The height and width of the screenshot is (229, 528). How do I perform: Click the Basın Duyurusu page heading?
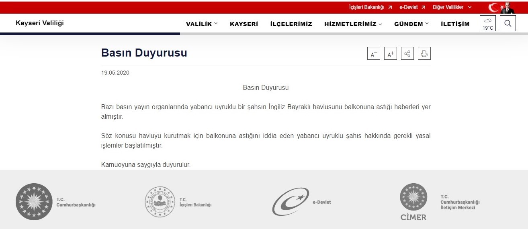(144, 53)
